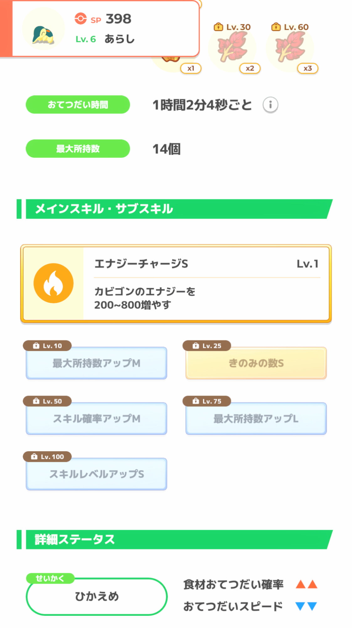Tap the orange flame main skill icon
This screenshot has height=628, width=352.
[x=54, y=283]
